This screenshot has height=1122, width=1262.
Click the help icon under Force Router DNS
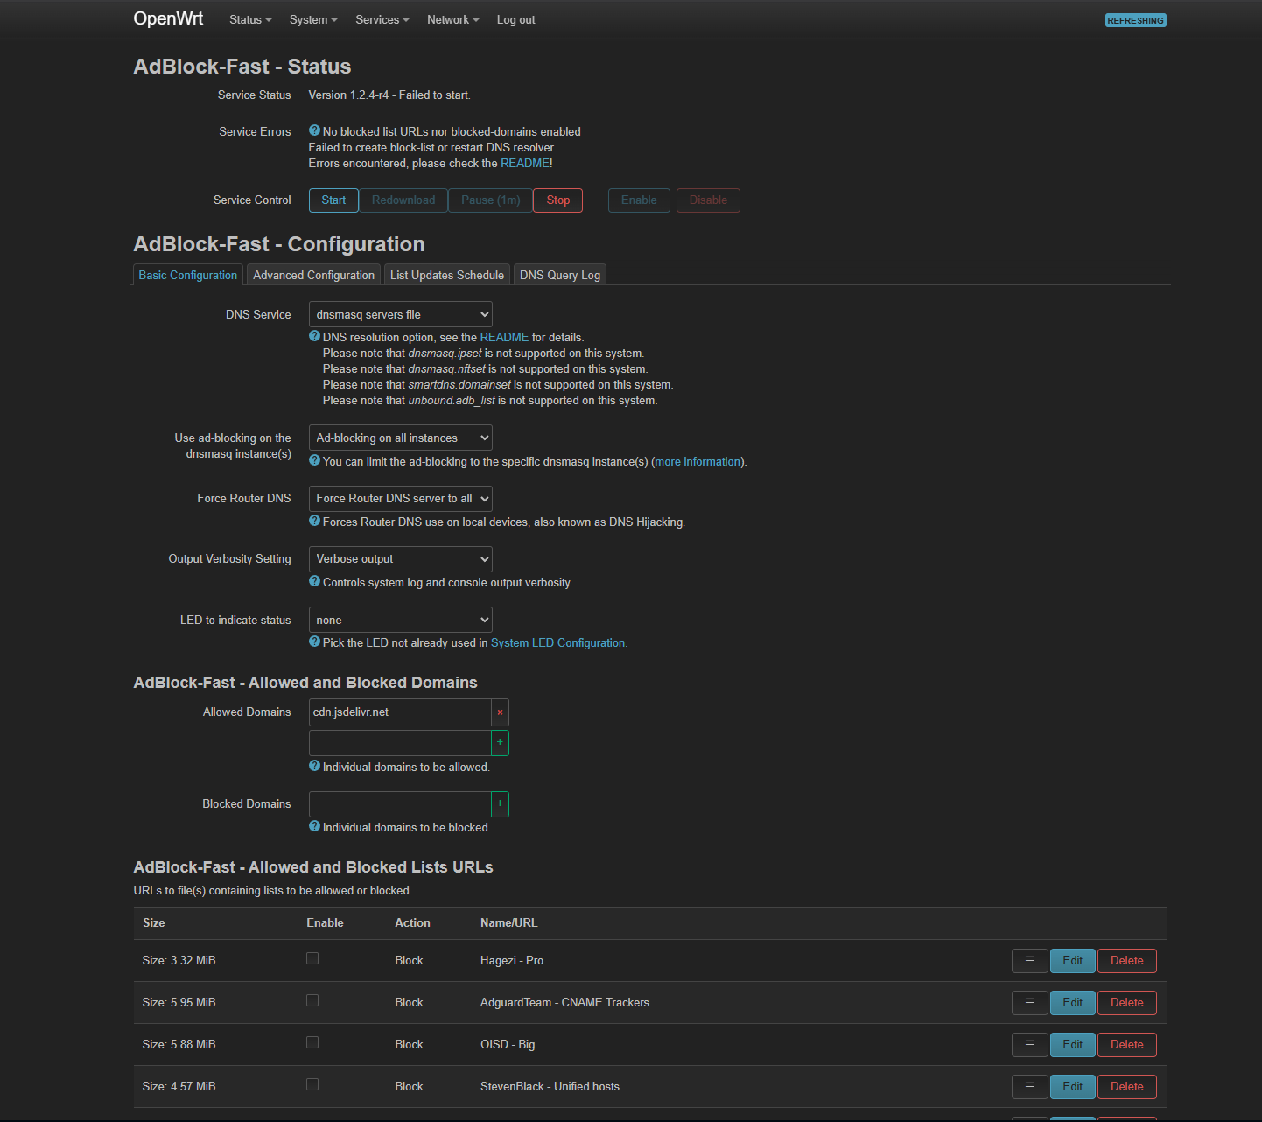click(314, 521)
